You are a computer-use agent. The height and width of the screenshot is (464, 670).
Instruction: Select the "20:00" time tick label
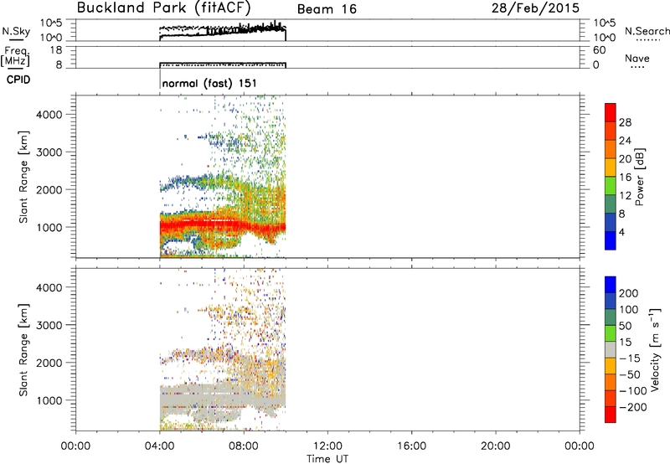point(496,446)
